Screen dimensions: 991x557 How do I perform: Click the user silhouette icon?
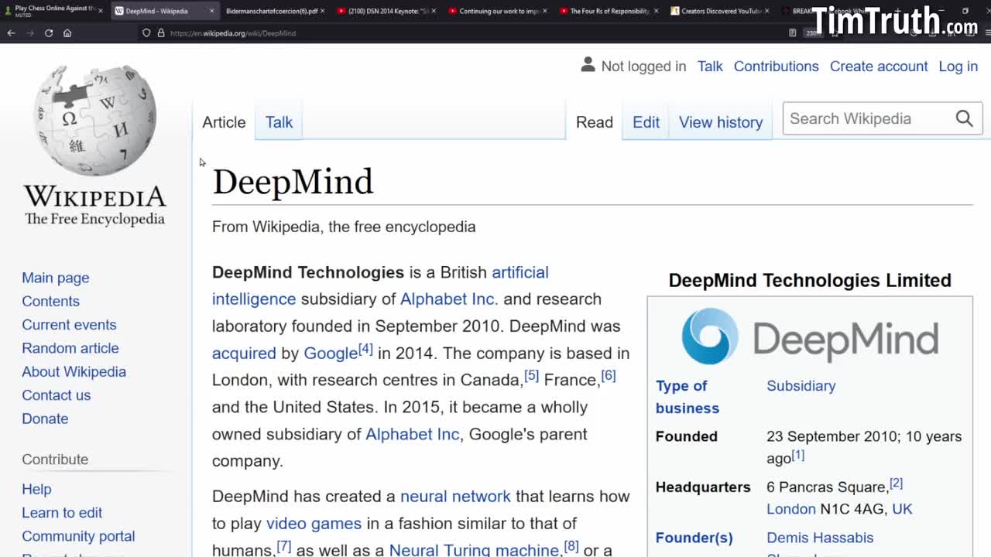tap(588, 65)
